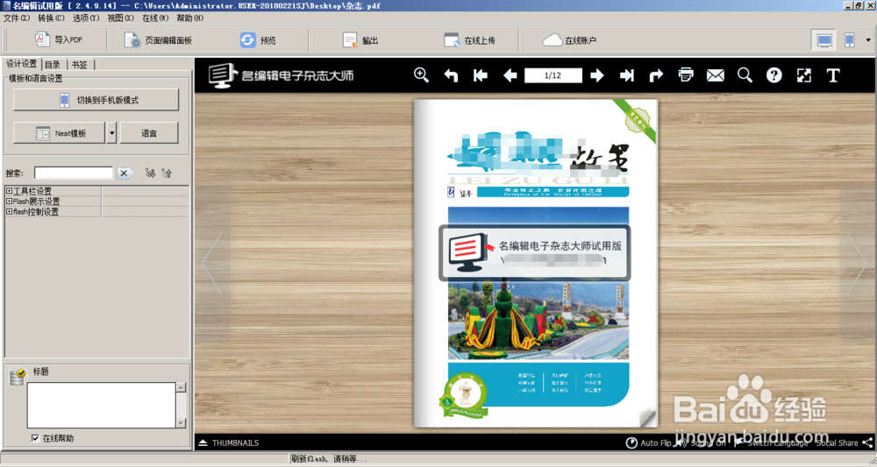Click the 语言 language button
The image size is (877, 467).
coord(149,133)
